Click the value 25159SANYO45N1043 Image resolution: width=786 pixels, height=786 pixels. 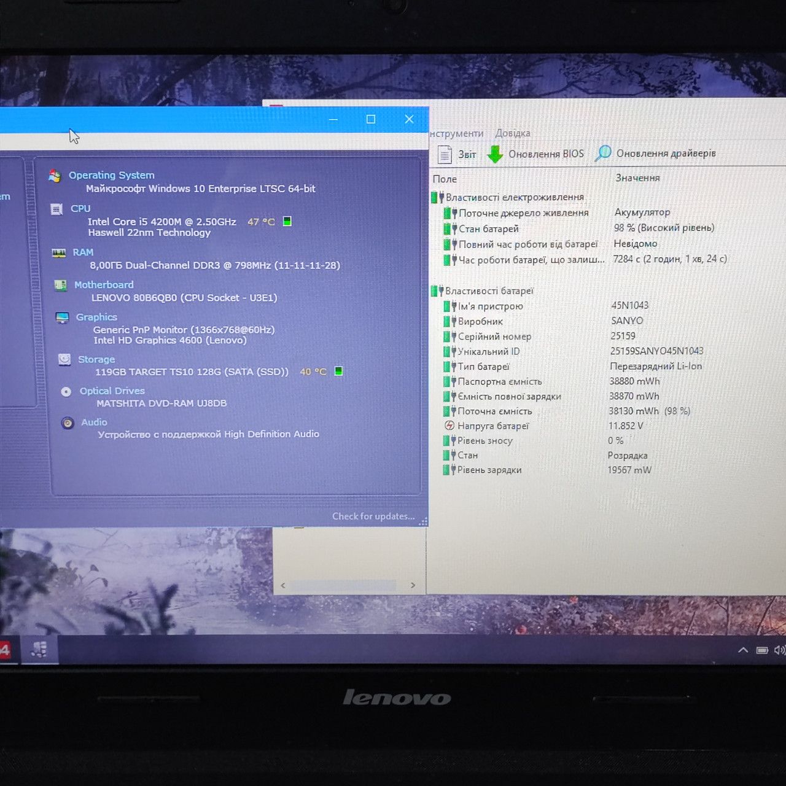pyautogui.click(x=656, y=351)
